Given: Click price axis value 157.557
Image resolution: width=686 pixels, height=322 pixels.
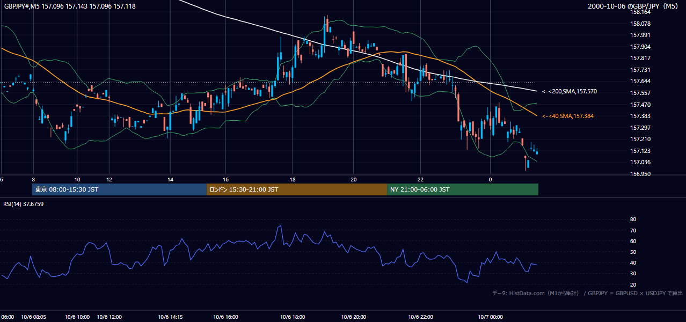Looking at the screenshot, I should [x=640, y=93].
